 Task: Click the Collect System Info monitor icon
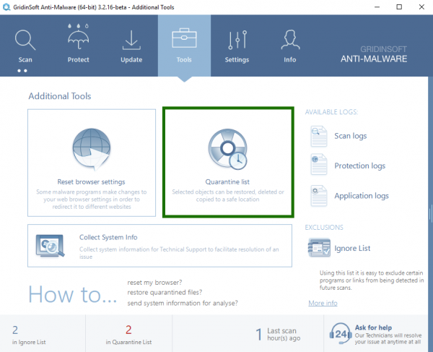click(50, 246)
